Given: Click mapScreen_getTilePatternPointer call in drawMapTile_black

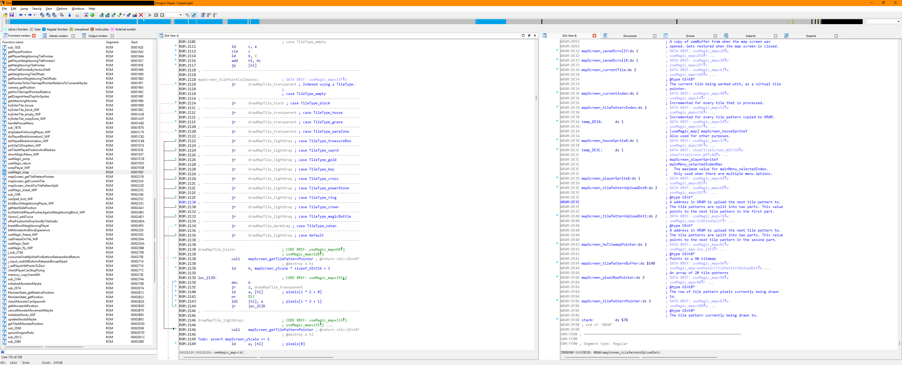Looking at the screenshot, I should [281, 259].
